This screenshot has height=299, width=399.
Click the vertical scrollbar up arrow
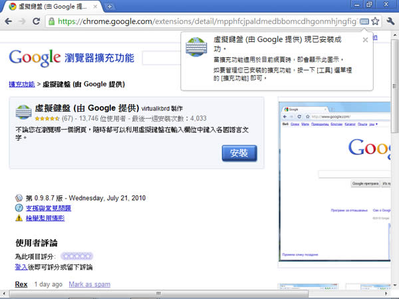[394, 35]
